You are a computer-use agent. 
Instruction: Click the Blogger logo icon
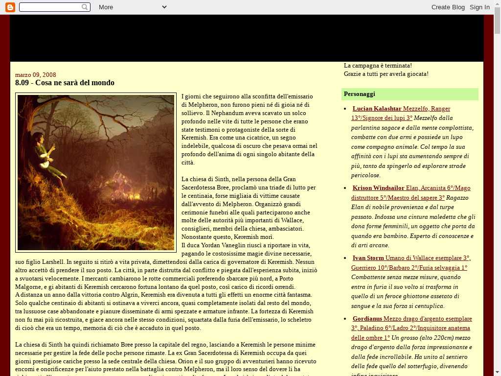[10, 7]
